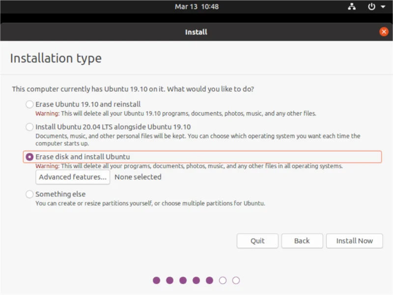Click the fifth filled progress dot
Image resolution: width=393 pixels, height=295 pixels.
210,280
